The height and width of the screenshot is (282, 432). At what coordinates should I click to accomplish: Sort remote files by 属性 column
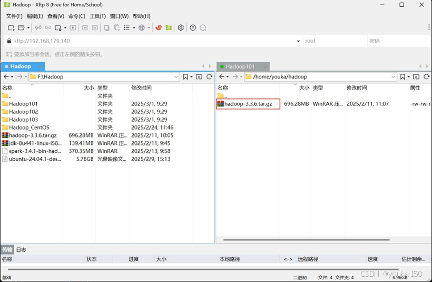tap(415, 88)
